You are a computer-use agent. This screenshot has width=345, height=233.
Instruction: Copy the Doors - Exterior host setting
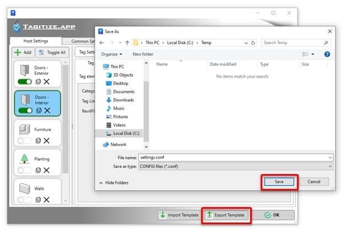click(38, 82)
